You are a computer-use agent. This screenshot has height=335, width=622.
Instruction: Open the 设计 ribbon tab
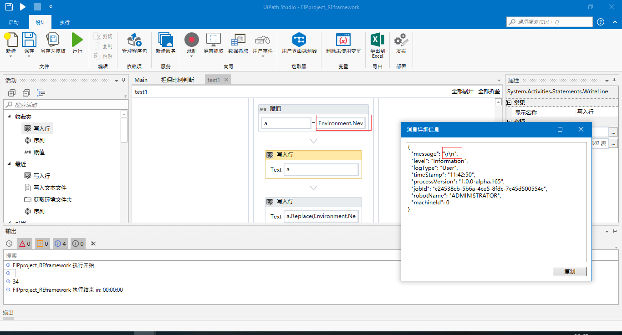41,22
